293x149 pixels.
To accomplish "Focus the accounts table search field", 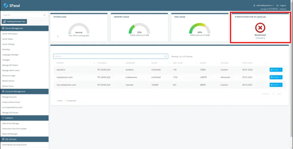I will click(111, 56).
